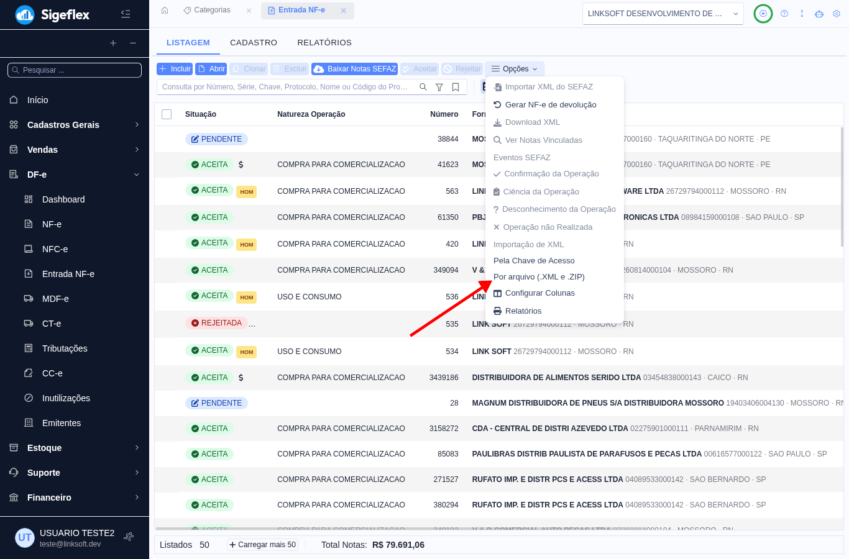The image size is (849, 559).
Task: Click search magnifier icon in query field
Action: (423, 87)
